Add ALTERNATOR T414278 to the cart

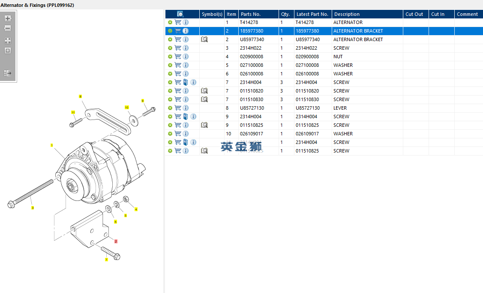tap(178, 22)
